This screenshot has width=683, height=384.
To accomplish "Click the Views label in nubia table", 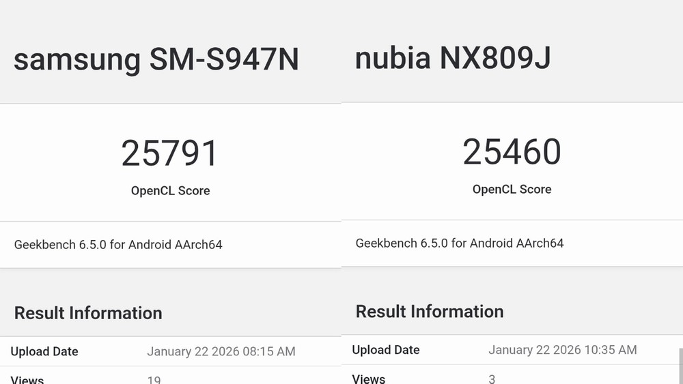I will point(369,379).
